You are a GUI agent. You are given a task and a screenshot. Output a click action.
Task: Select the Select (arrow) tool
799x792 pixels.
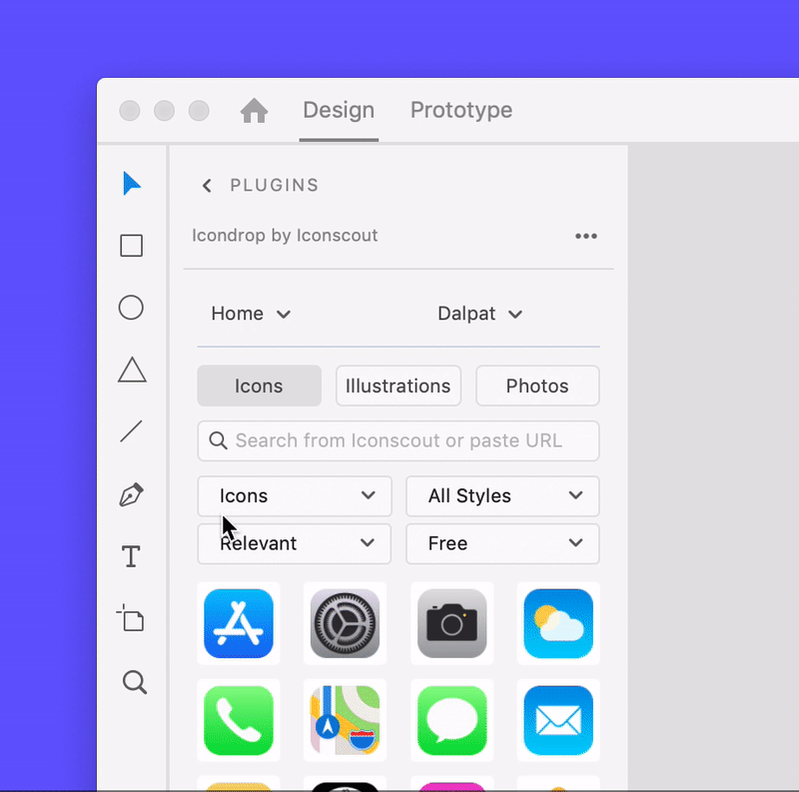(132, 184)
